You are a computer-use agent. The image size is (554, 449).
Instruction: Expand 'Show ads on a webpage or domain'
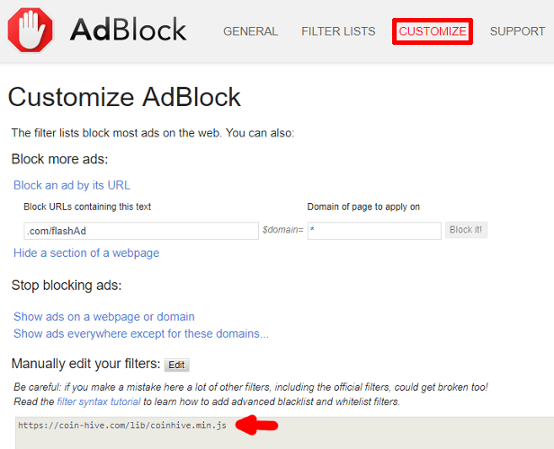[104, 317]
